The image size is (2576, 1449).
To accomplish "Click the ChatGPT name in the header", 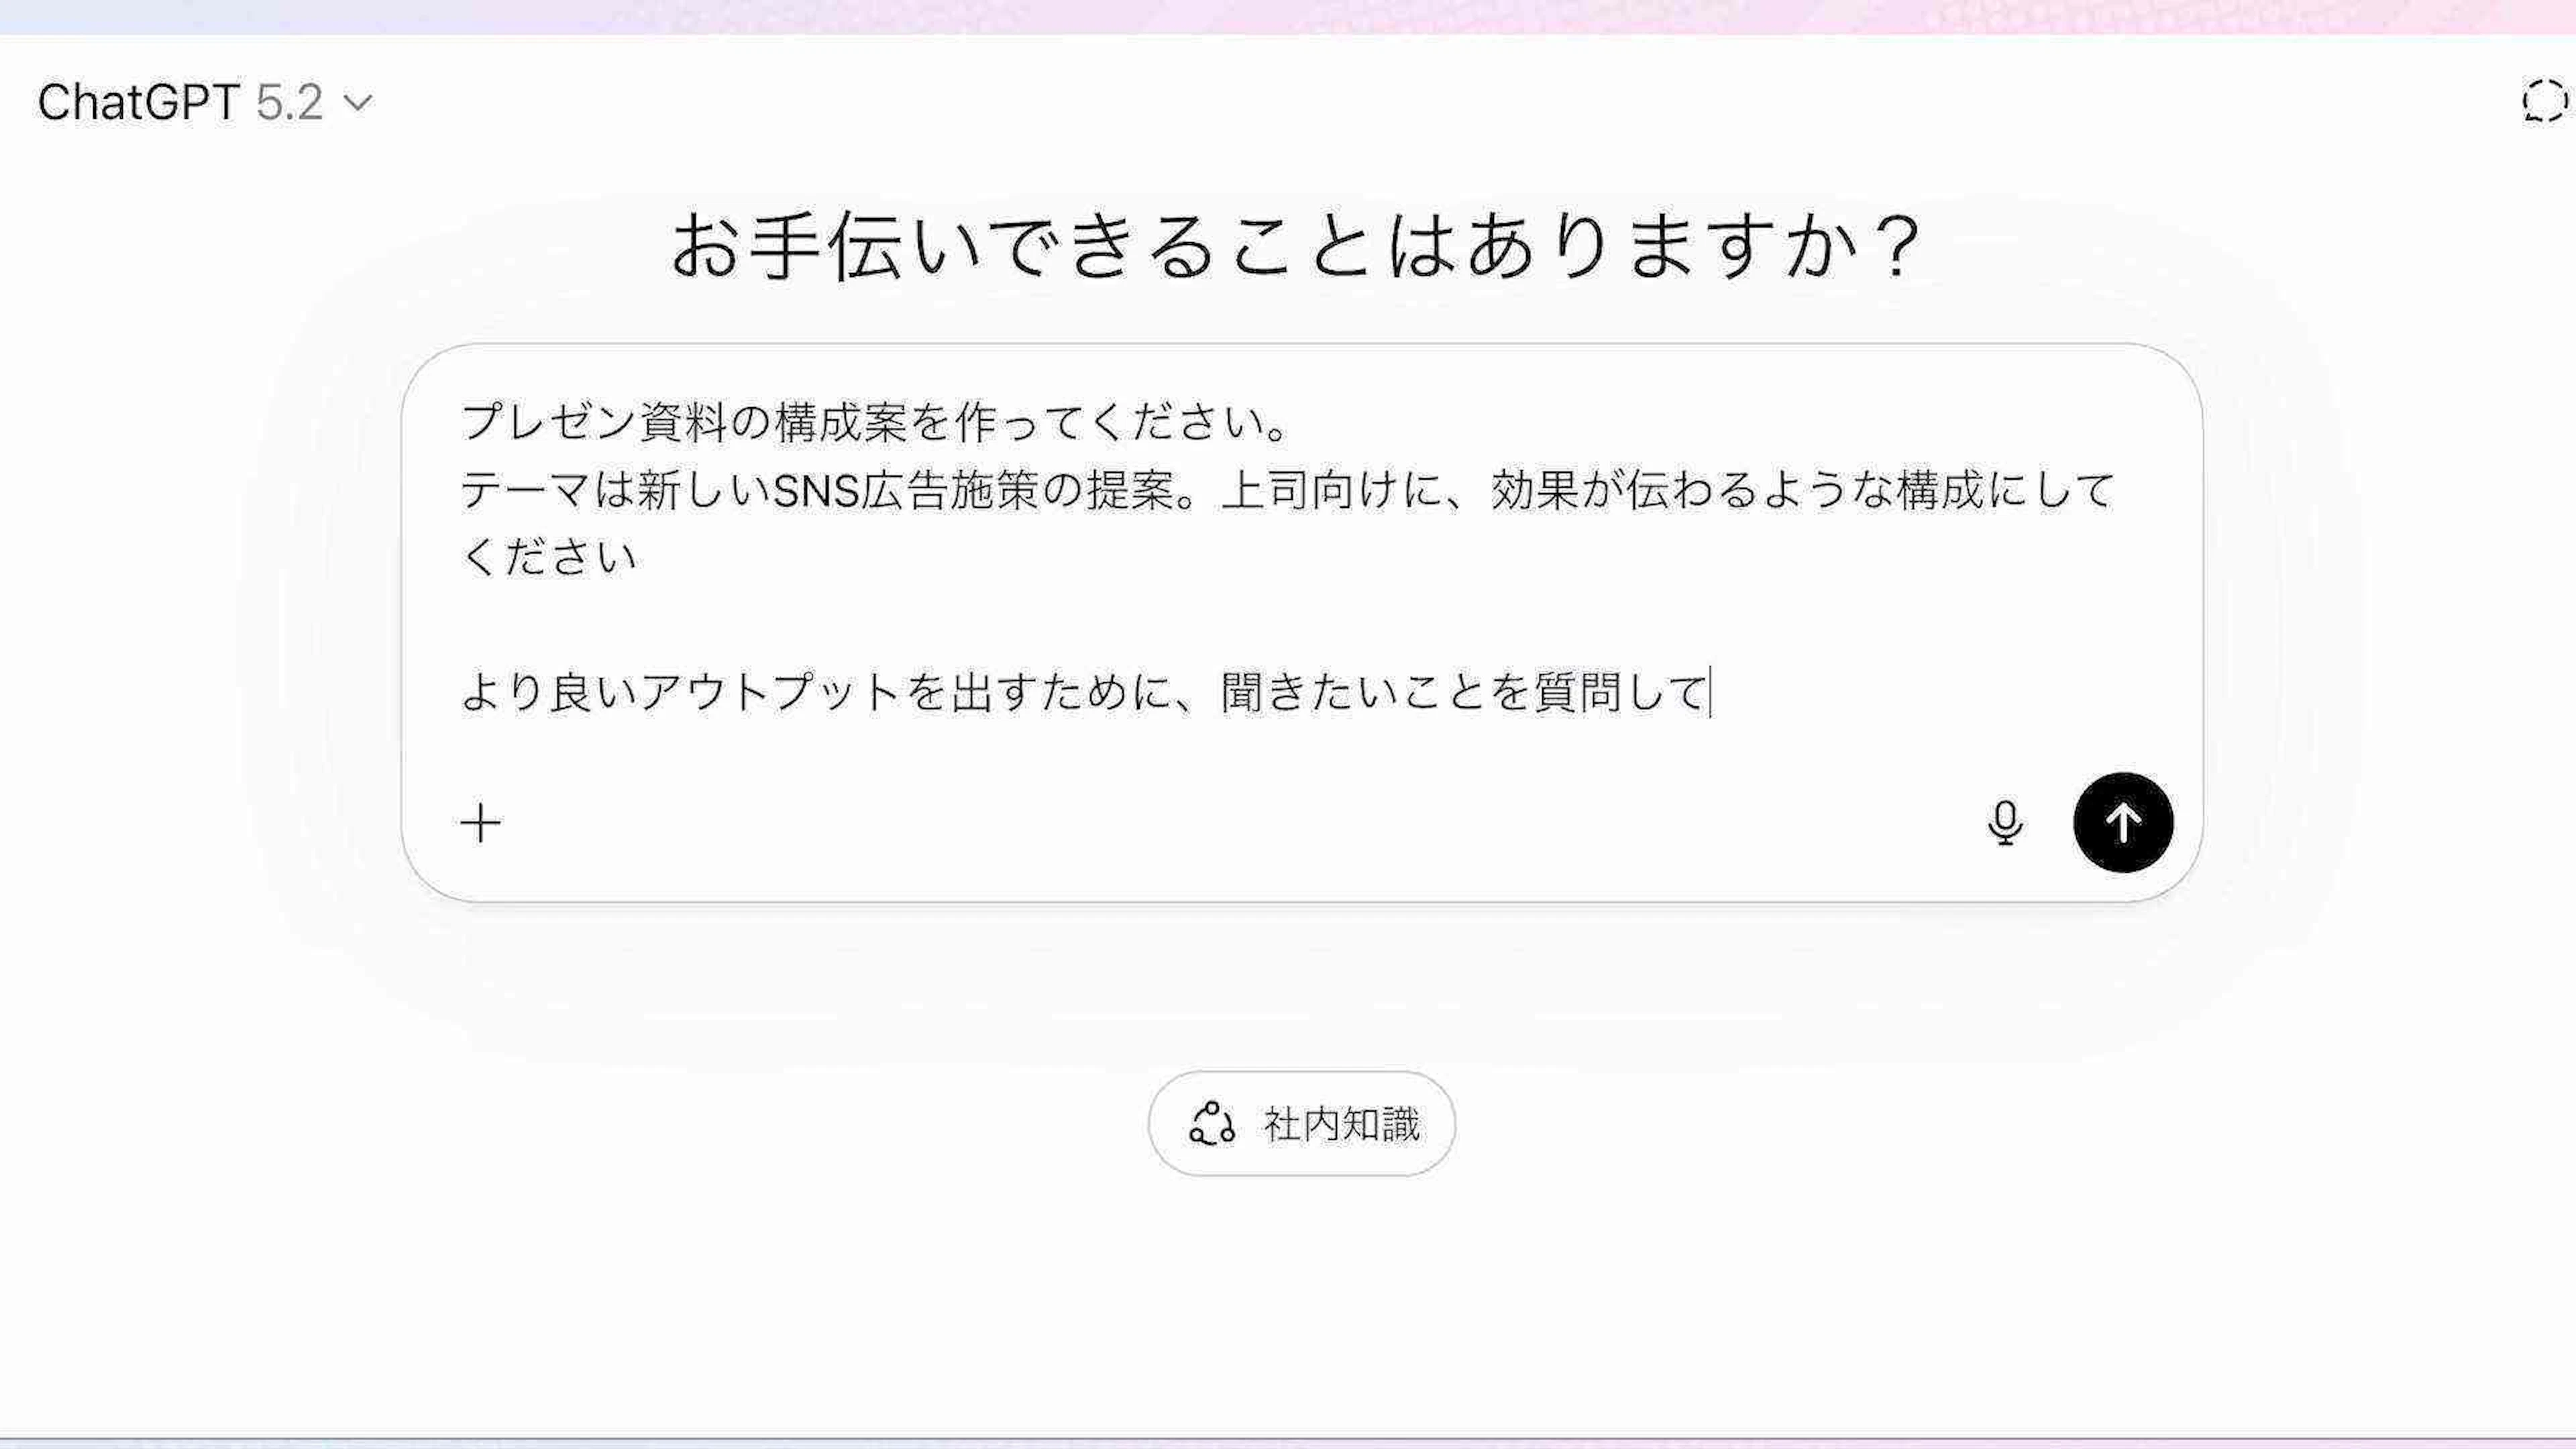I will 138,102.
